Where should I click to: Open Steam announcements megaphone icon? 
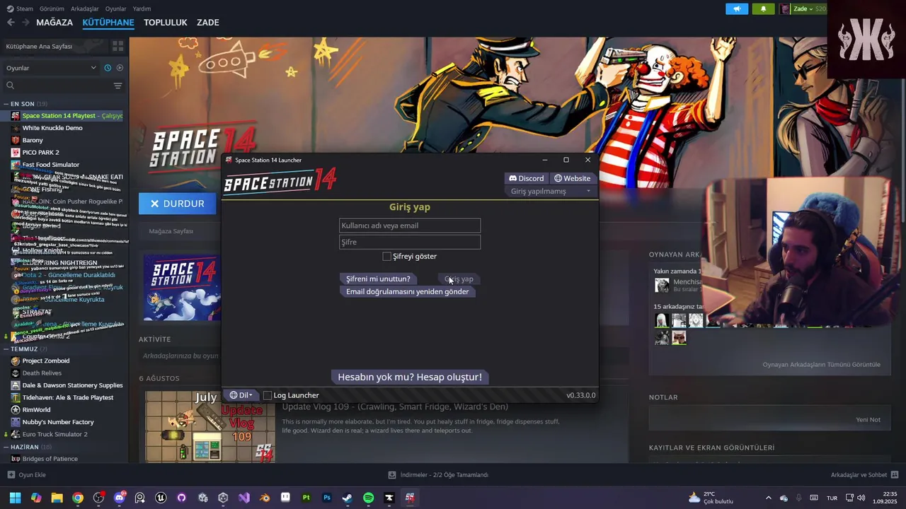[x=737, y=9]
